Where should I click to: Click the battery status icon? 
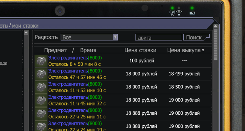pos(192,13)
